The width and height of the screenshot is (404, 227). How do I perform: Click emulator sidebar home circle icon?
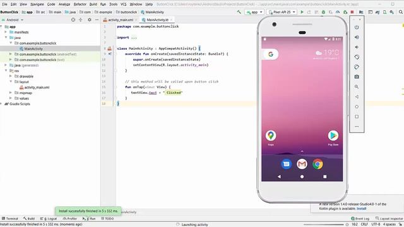click(x=357, y=107)
